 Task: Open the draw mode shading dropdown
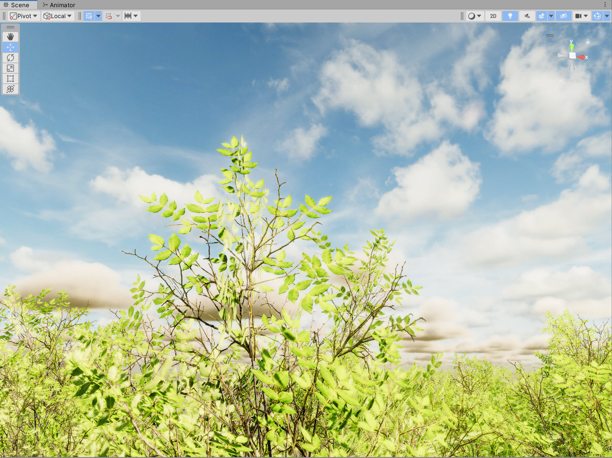tap(475, 16)
